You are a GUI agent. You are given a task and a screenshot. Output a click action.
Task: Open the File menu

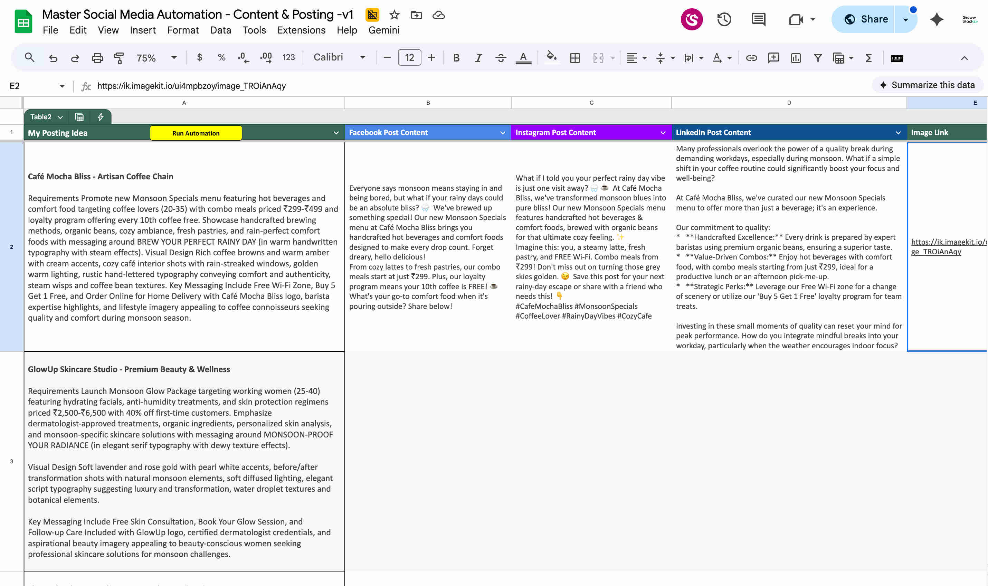(x=50, y=30)
